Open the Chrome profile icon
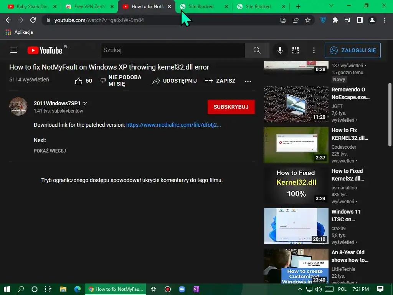Image resolution: width=393 pixels, height=295 pixels. click(x=372, y=20)
